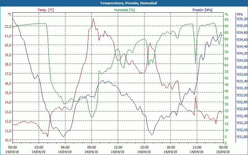Screen dimensions: 248x155
Task: Click the '15,0' temperature axis tick
Action: [x=8, y=92]
